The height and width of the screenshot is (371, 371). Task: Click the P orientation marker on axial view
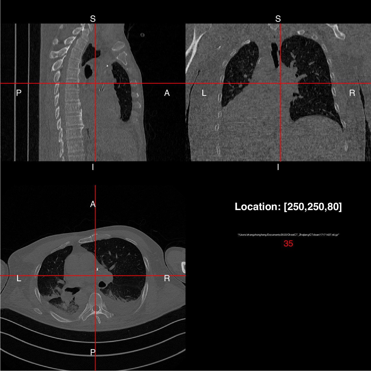(93, 352)
